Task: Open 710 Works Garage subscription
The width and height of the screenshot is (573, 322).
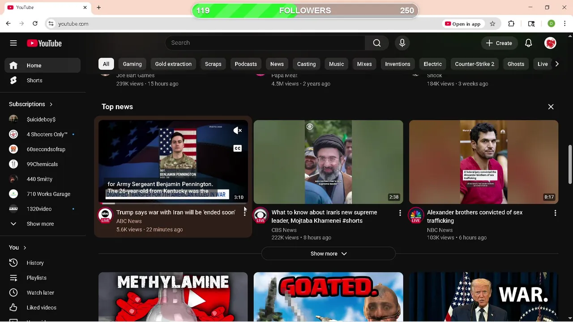Action: click(x=43, y=194)
